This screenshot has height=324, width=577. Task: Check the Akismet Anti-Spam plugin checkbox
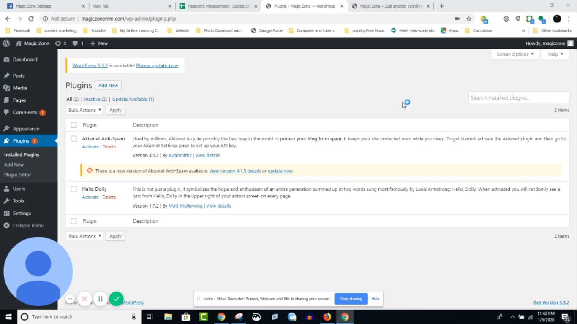74,138
